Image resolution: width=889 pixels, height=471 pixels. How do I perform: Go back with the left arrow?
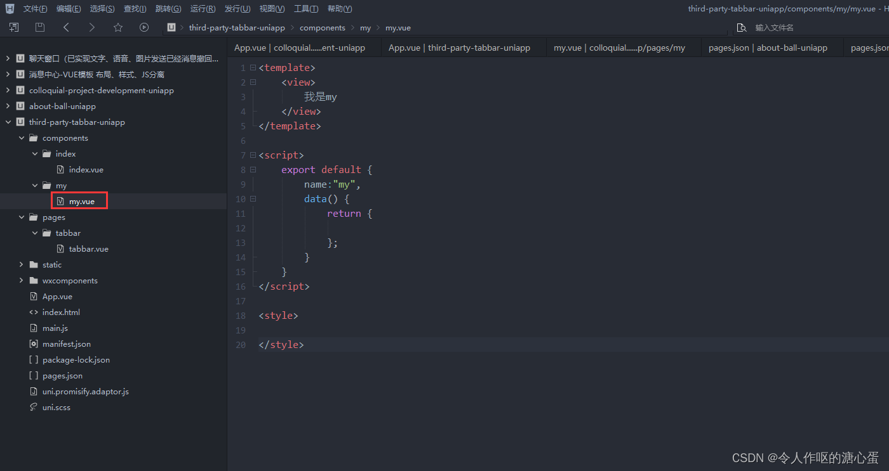[x=66, y=27]
